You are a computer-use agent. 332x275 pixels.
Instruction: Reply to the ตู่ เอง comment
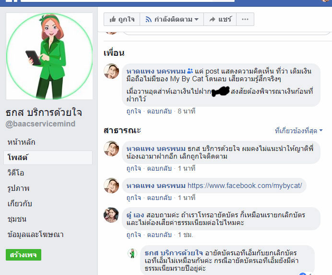[x=159, y=235]
